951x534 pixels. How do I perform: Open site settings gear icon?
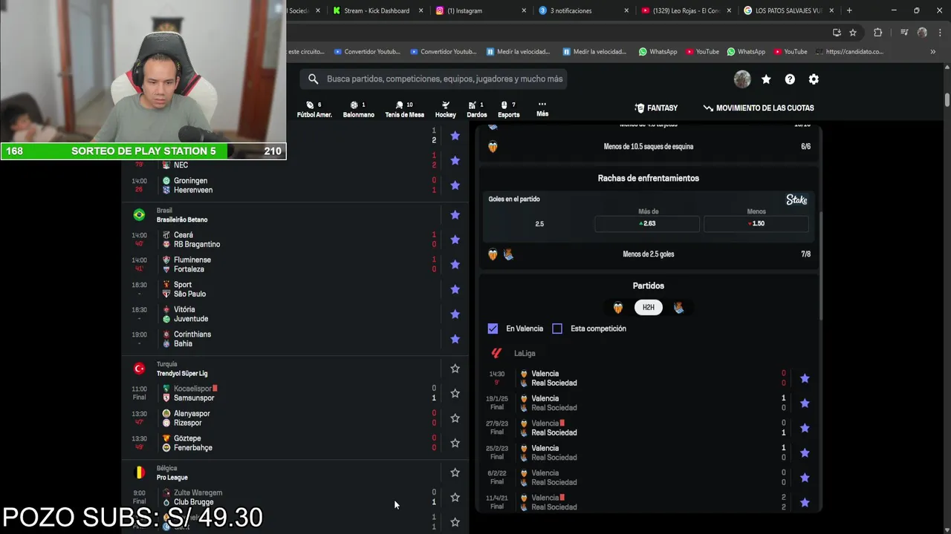pos(814,79)
